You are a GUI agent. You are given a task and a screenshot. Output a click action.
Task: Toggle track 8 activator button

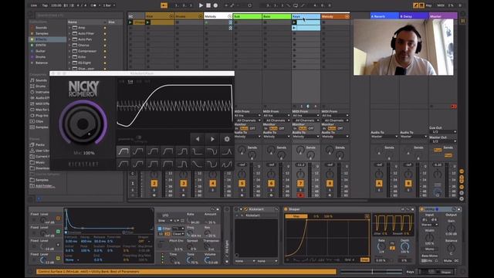330,184
